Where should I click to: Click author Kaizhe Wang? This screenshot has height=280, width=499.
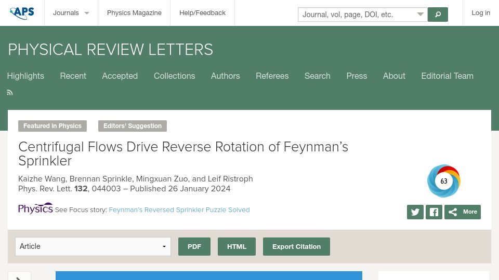coord(42,179)
